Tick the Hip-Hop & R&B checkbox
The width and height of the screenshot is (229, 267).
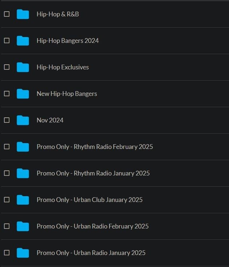[7, 14]
